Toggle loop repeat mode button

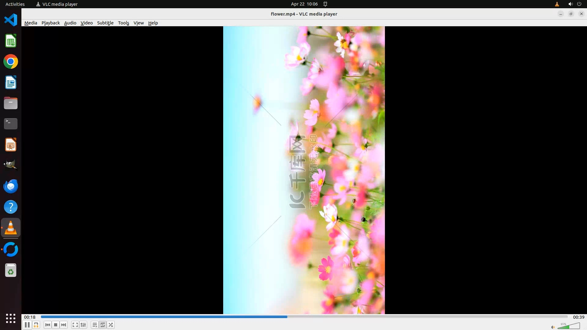pyautogui.click(x=103, y=325)
